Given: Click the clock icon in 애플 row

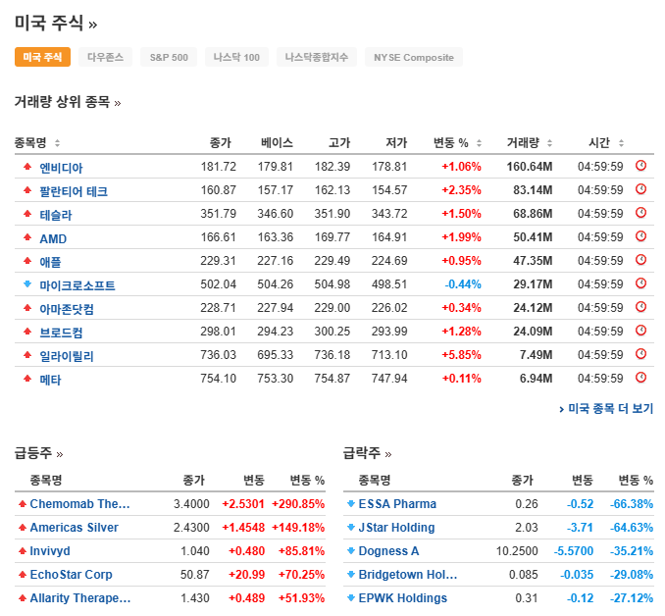Looking at the screenshot, I should coord(640,260).
